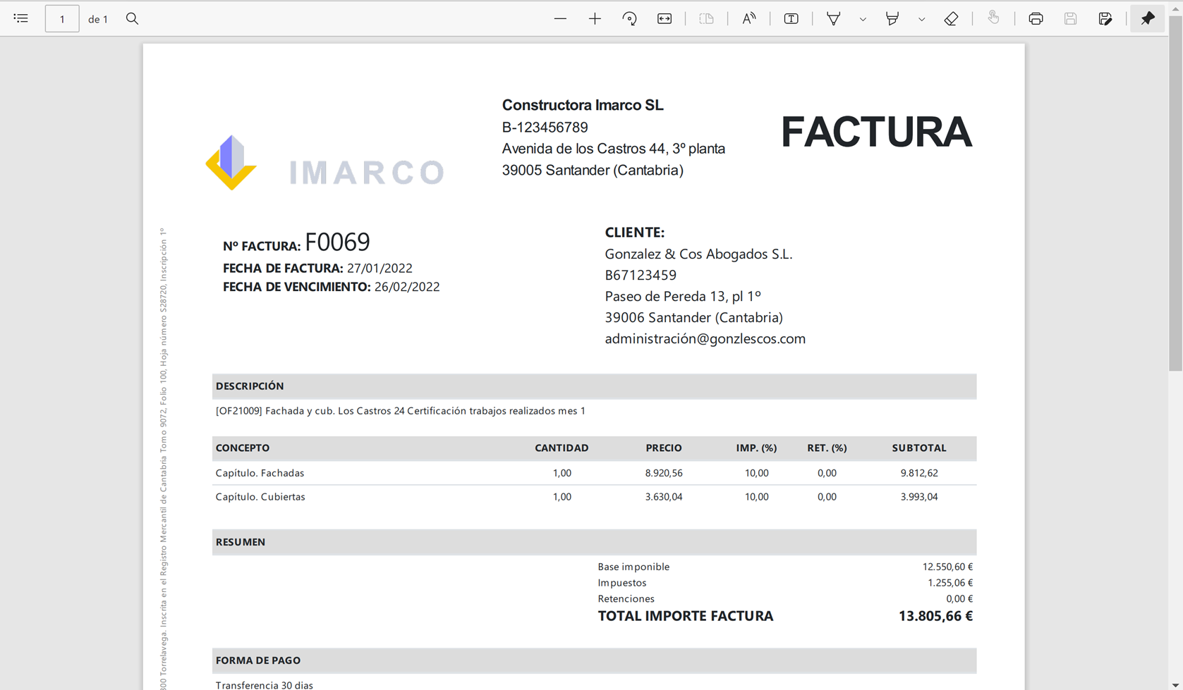Start Read aloud
1183x690 pixels.
(x=748, y=18)
